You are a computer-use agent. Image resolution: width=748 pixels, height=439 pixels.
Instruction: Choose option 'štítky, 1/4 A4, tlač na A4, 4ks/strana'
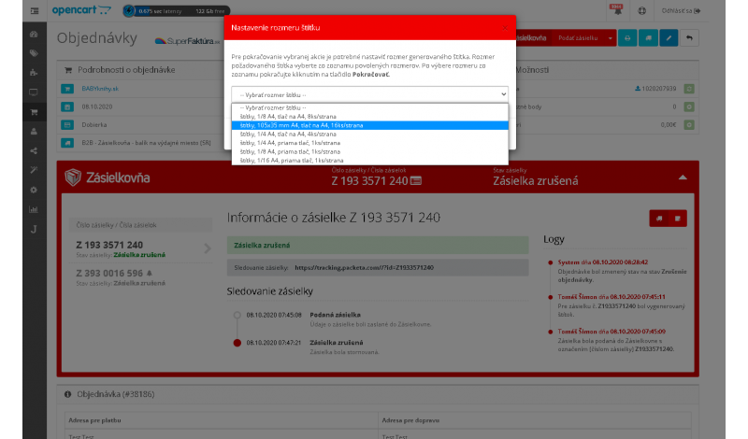click(x=369, y=134)
